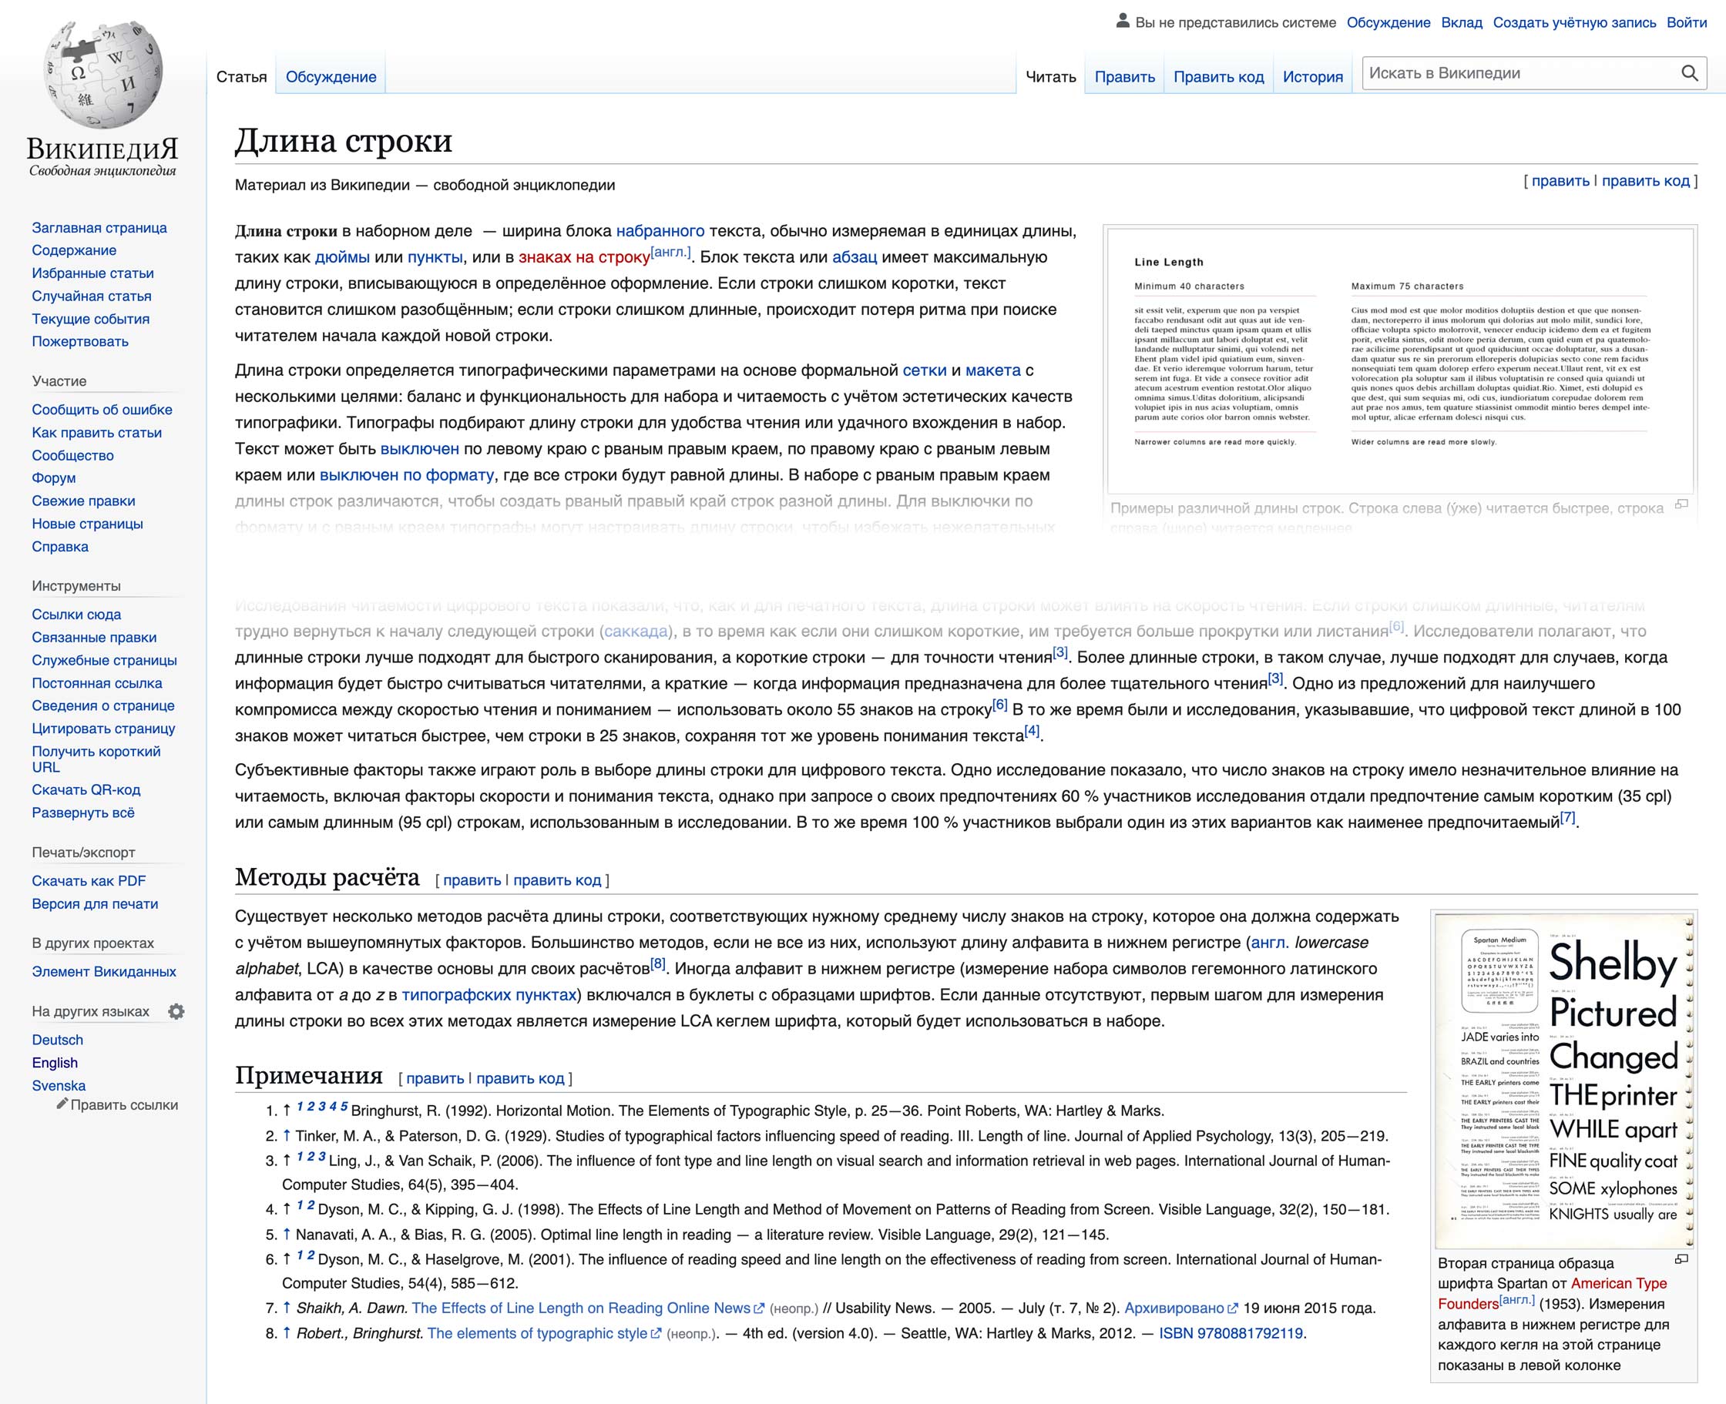
Task: Click Сообщить об ошибке
Action: point(102,409)
